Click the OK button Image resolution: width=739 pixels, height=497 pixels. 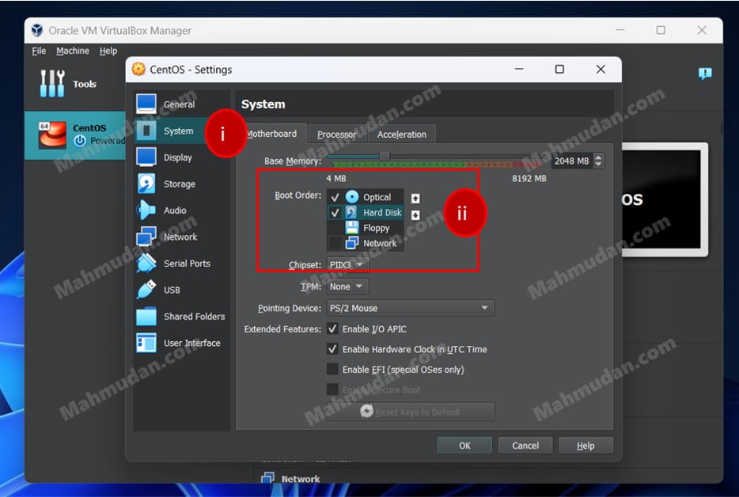(x=464, y=446)
